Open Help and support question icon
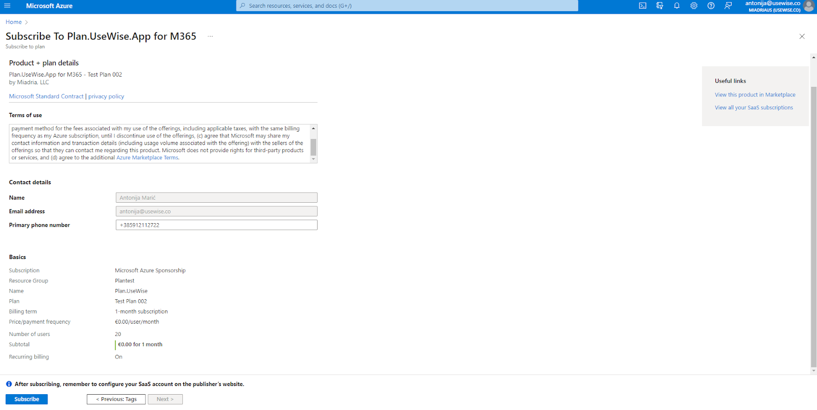The width and height of the screenshot is (817, 410). pyautogui.click(x=711, y=6)
